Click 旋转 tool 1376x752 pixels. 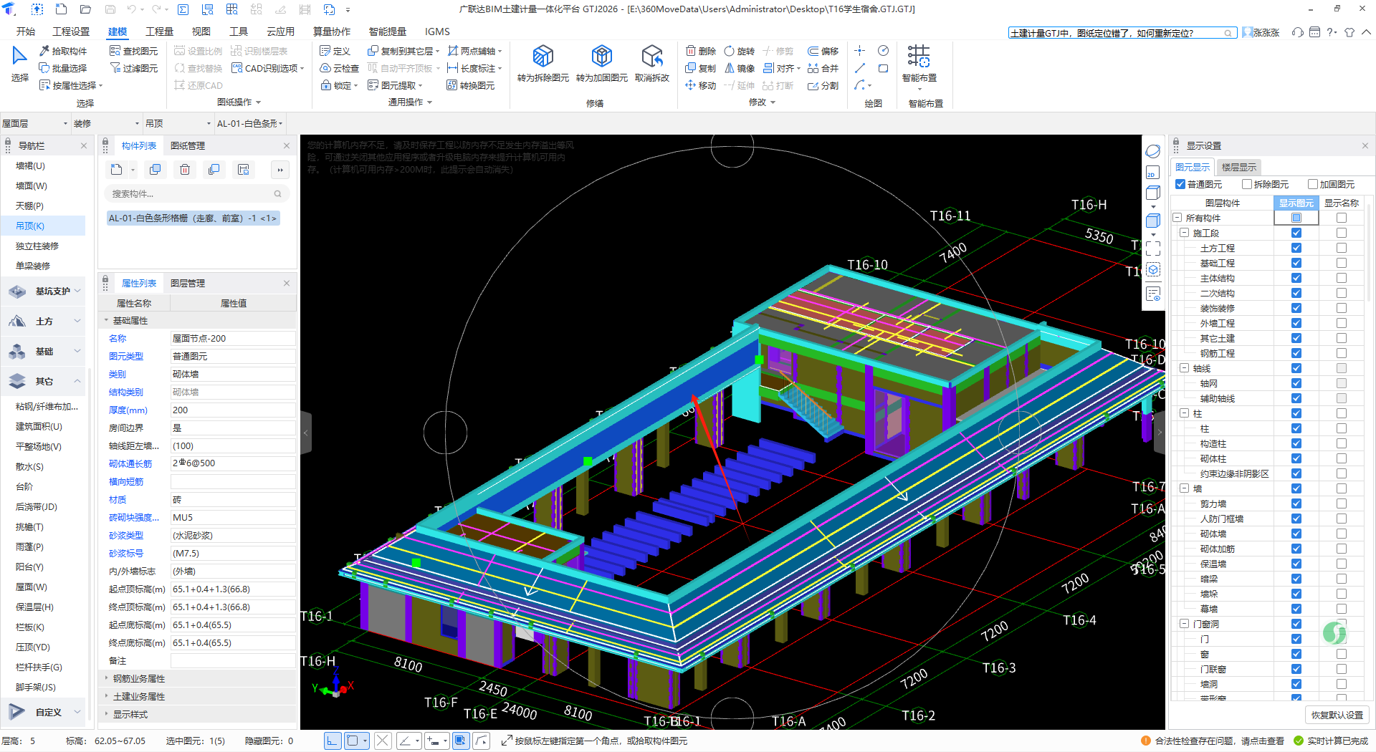(739, 51)
